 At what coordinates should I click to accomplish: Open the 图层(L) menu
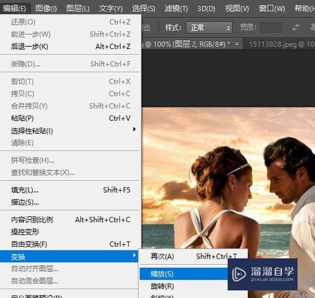[x=78, y=8]
